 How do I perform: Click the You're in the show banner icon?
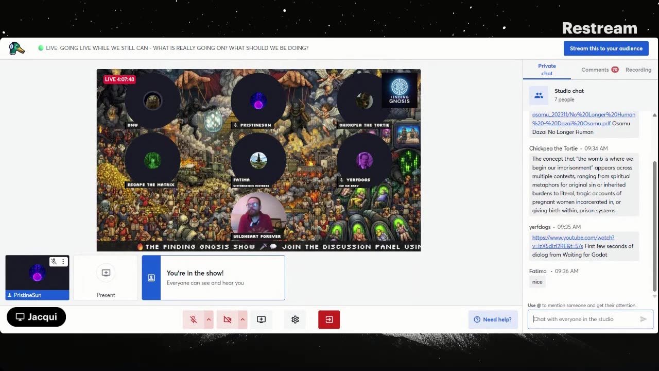151,278
